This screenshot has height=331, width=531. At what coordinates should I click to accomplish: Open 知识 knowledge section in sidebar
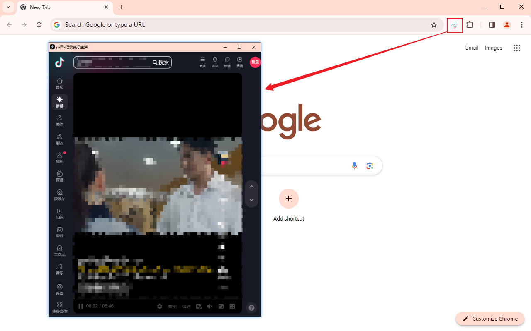(x=60, y=213)
